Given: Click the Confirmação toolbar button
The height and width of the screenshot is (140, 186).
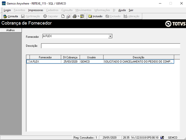Looking at the screenshot, I should (31, 16).
